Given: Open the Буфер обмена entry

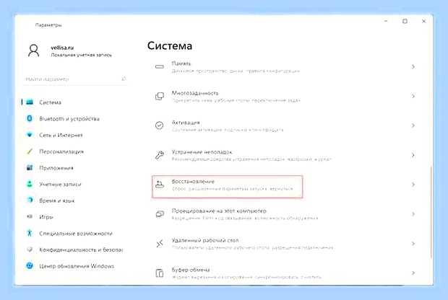Looking at the screenshot, I should [x=284, y=273].
